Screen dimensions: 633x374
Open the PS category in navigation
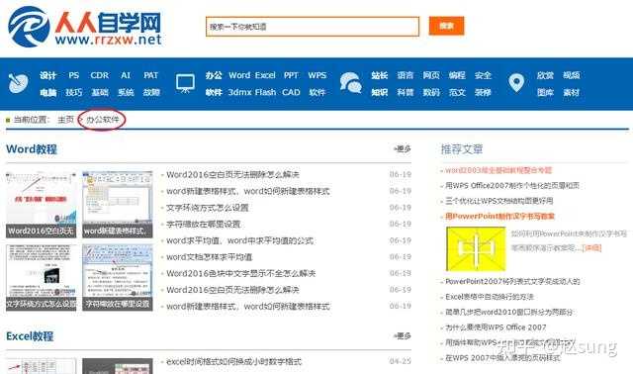click(74, 75)
